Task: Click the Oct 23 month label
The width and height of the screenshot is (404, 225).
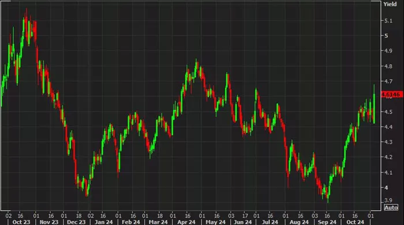Action: tap(21, 222)
